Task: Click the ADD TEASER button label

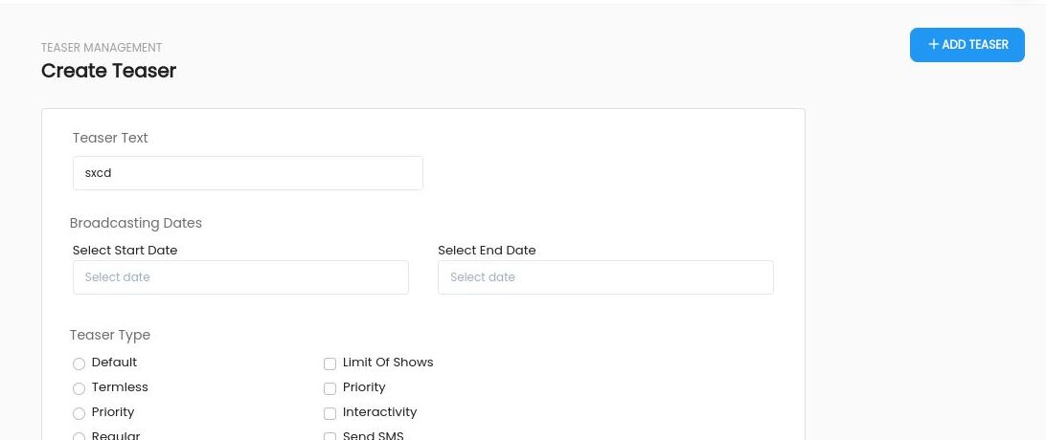Action: pyautogui.click(x=974, y=45)
